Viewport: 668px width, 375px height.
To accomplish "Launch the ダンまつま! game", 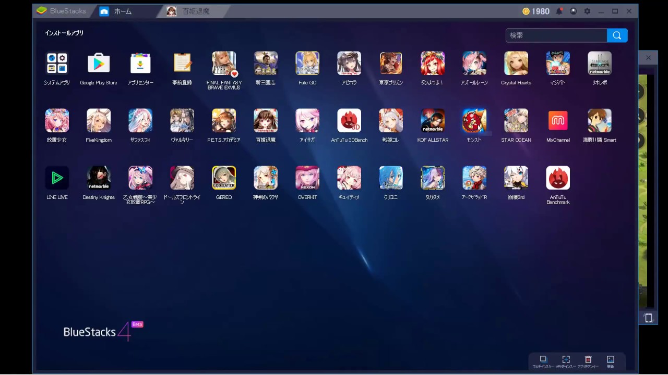I will (433, 63).
